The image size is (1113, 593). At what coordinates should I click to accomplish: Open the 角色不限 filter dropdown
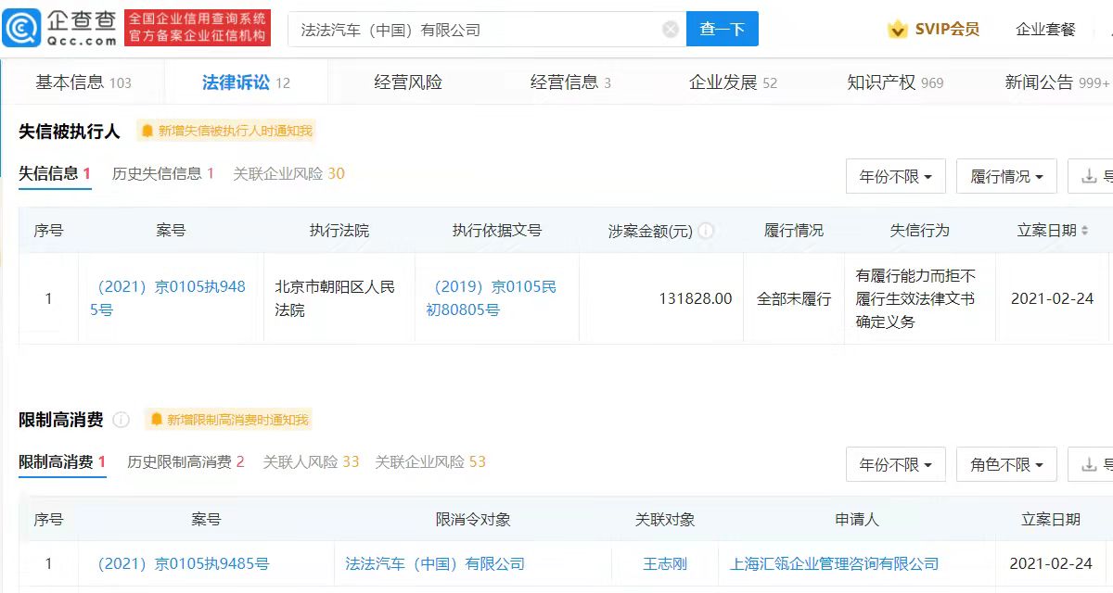(x=1005, y=464)
